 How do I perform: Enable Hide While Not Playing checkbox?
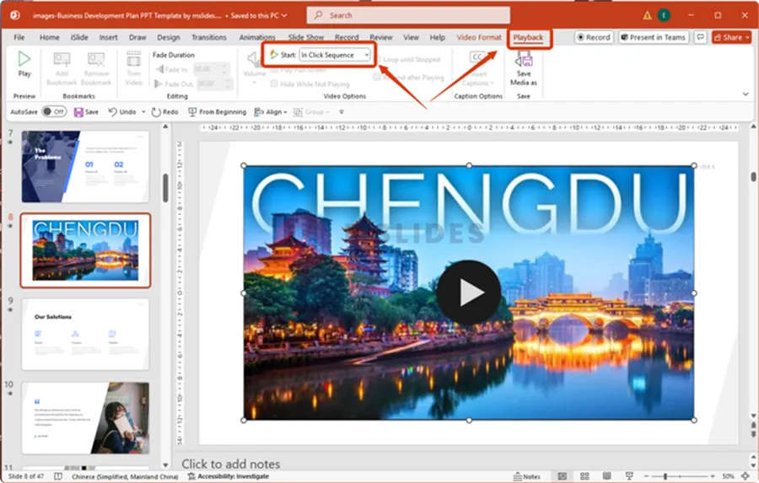tap(274, 84)
